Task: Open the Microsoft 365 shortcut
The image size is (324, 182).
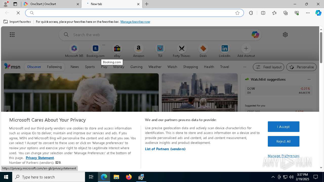Action: click(x=74, y=51)
